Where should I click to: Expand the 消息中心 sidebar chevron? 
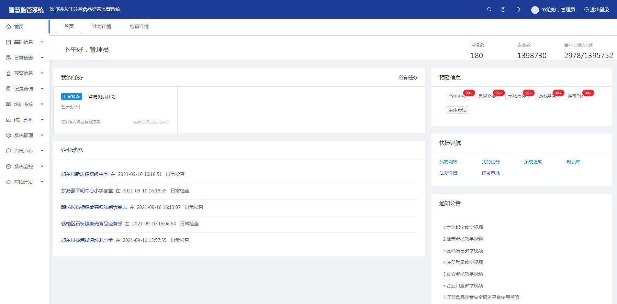(x=42, y=151)
